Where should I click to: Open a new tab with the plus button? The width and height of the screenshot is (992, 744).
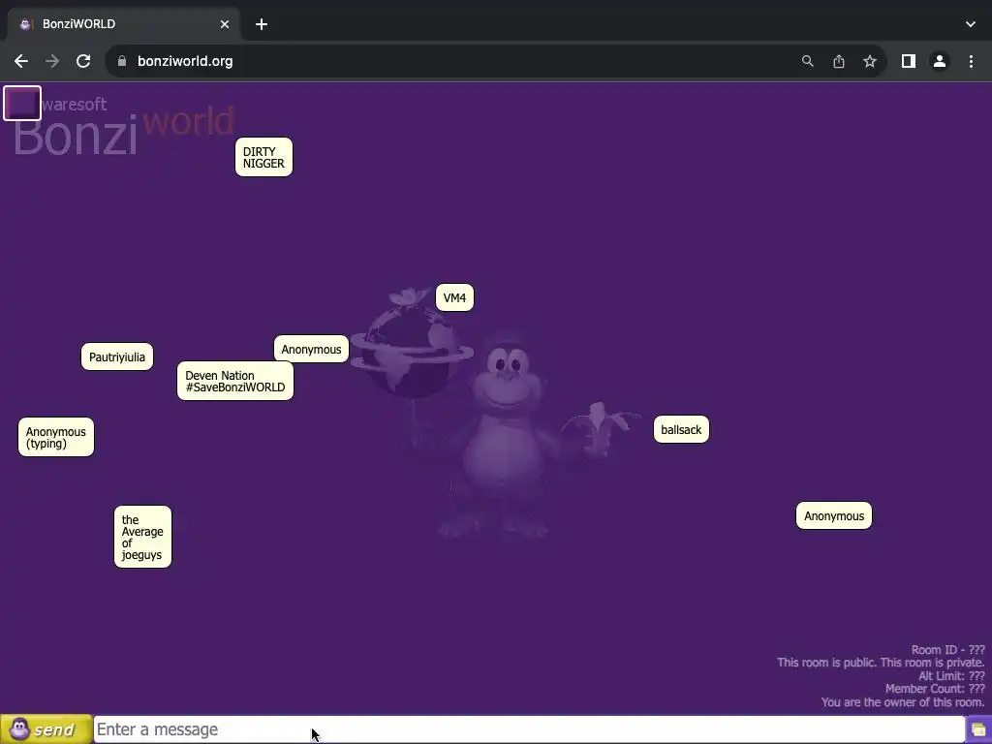coord(262,24)
